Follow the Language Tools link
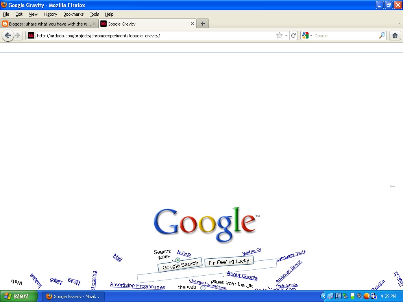403x302 pixels. (291, 255)
